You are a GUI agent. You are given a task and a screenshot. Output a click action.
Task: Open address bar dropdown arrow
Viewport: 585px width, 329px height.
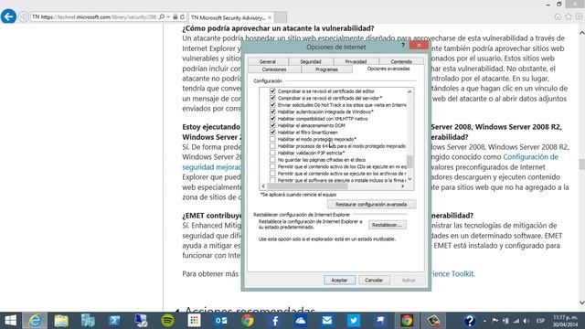tap(168, 17)
